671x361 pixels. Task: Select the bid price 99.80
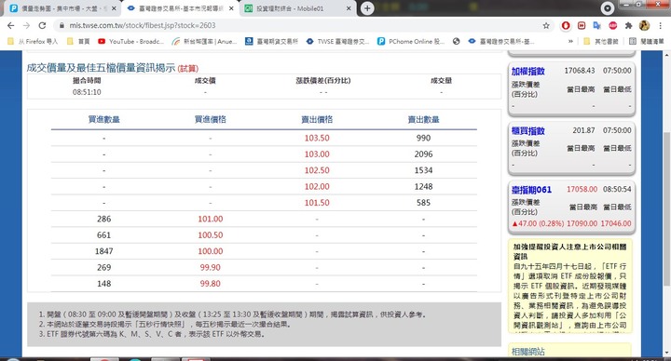(210, 284)
